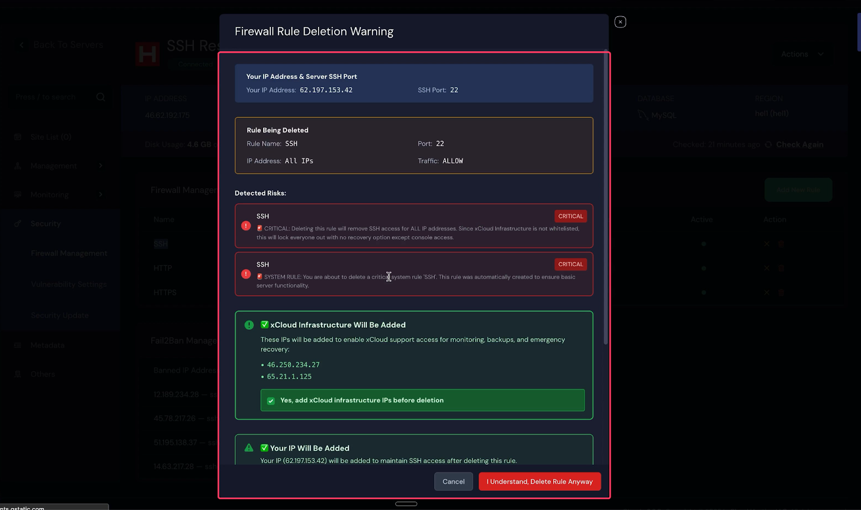Click the trash icon in SSH row
This screenshot has height=510, width=861.
click(x=781, y=244)
